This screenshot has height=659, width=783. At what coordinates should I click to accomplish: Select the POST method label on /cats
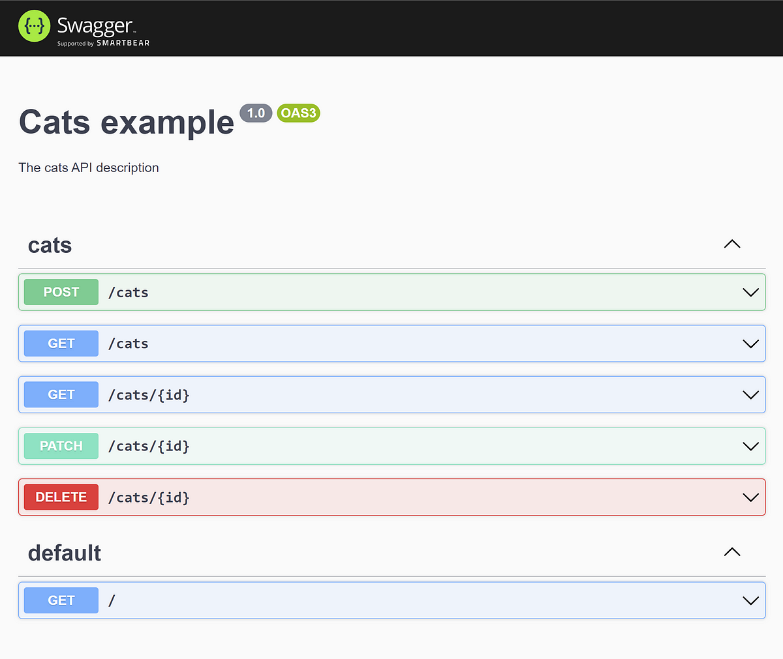(x=61, y=291)
